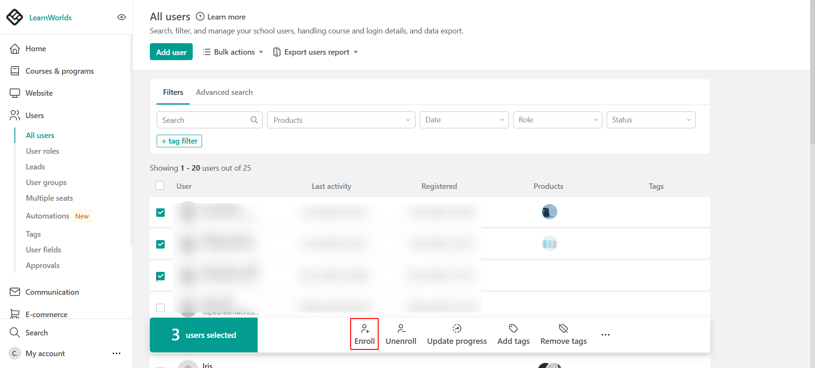
Task: Add a tag filter
Action: pyautogui.click(x=179, y=141)
